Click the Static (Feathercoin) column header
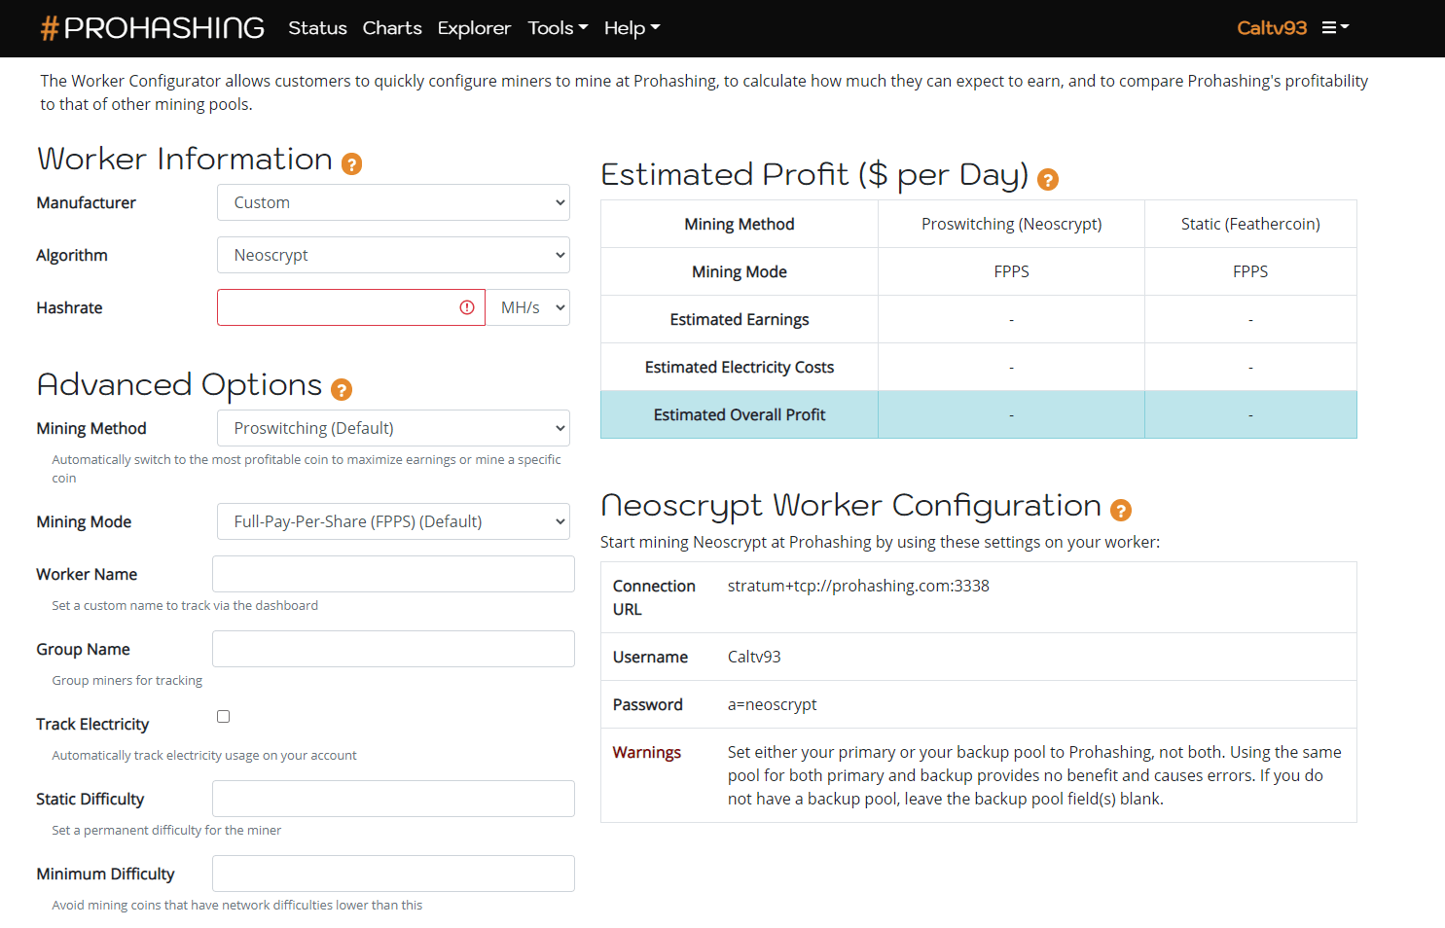 coord(1250,224)
